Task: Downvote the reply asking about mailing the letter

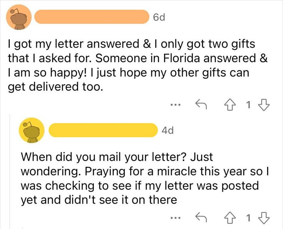Action: click(x=264, y=218)
